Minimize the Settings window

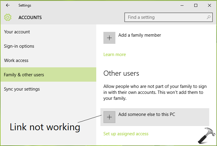[x=182, y=5]
